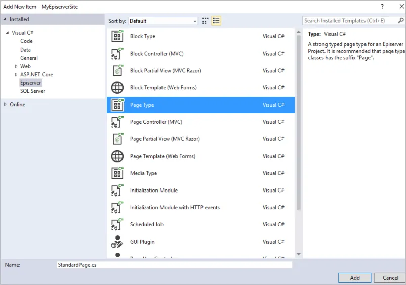
Task: Select the Code category under Visual C#
Action: (x=26, y=41)
